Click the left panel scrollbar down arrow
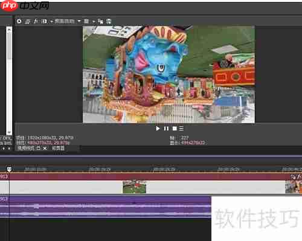This screenshot has height=241, width=302. pyautogui.click(x=9, y=132)
